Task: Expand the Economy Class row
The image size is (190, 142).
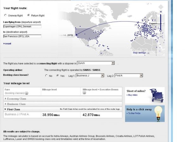Action: [63, 99]
